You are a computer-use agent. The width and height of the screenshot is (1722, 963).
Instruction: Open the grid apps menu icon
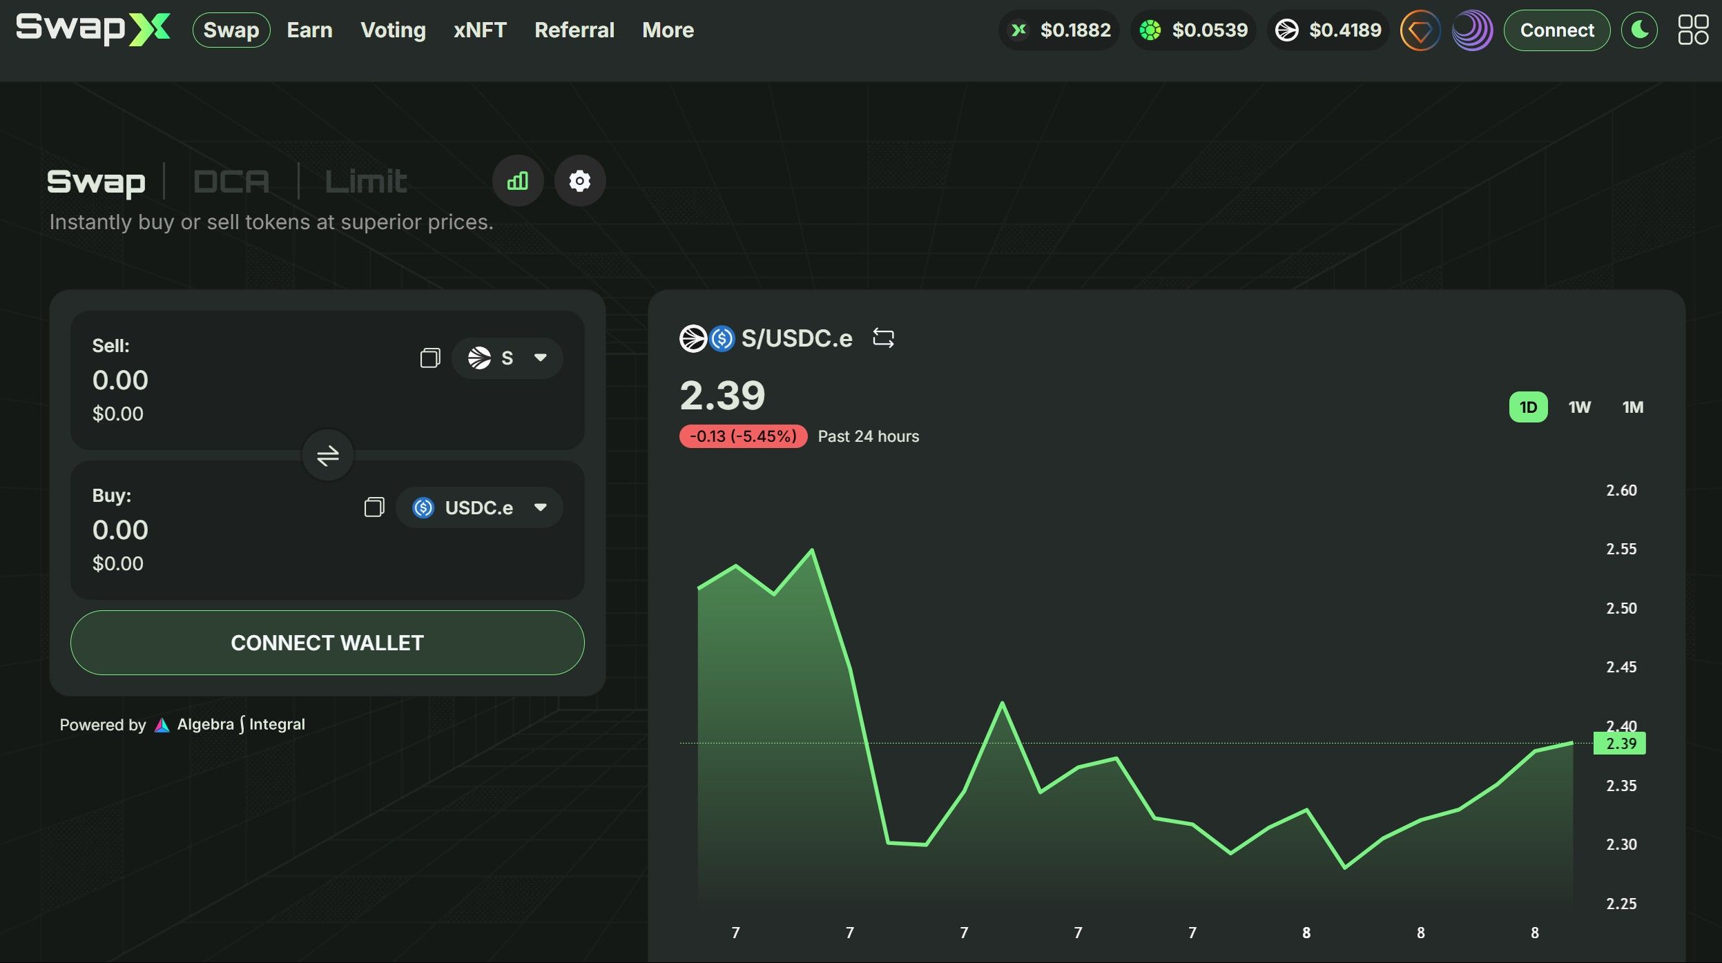1692,30
